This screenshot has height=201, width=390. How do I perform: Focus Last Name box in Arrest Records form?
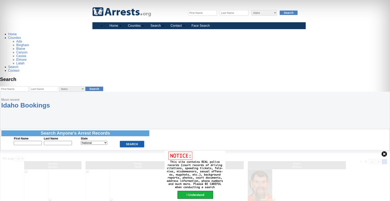58,143
